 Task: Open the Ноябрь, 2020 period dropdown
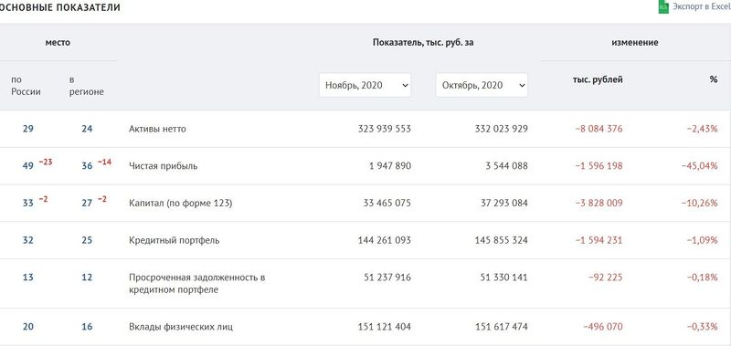tap(365, 85)
